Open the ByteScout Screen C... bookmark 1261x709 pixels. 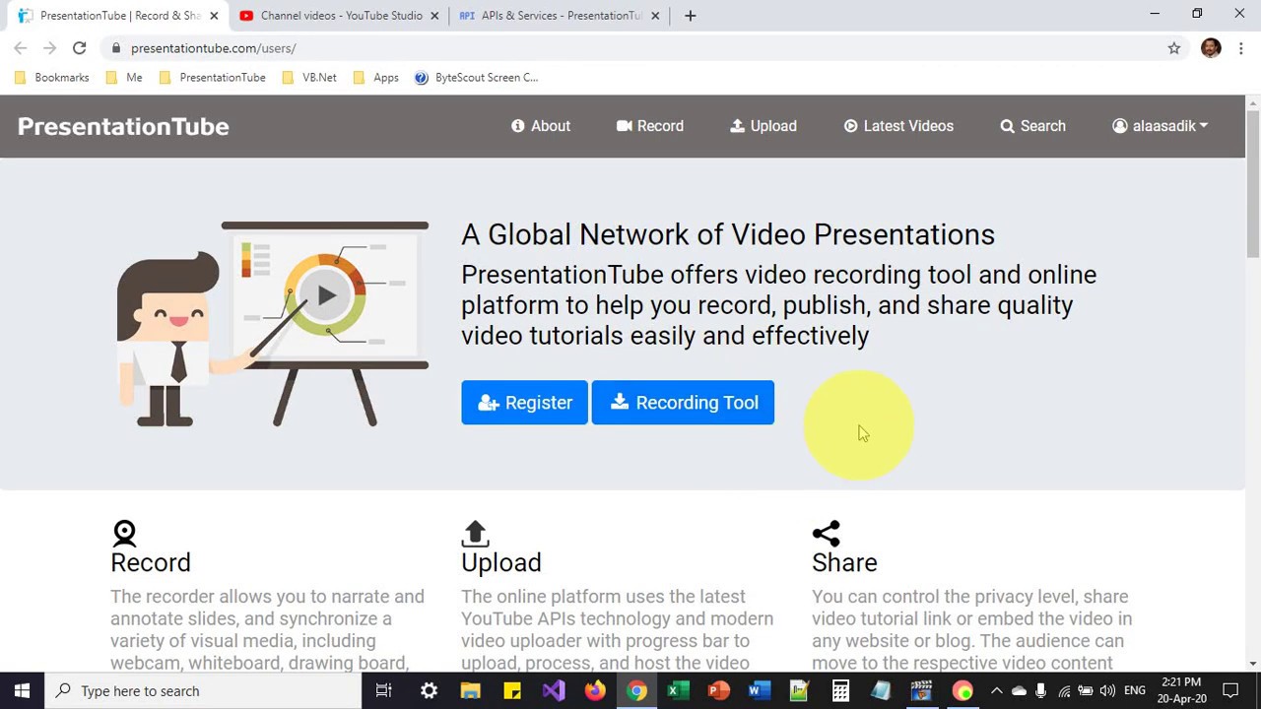[x=476, y=78]
